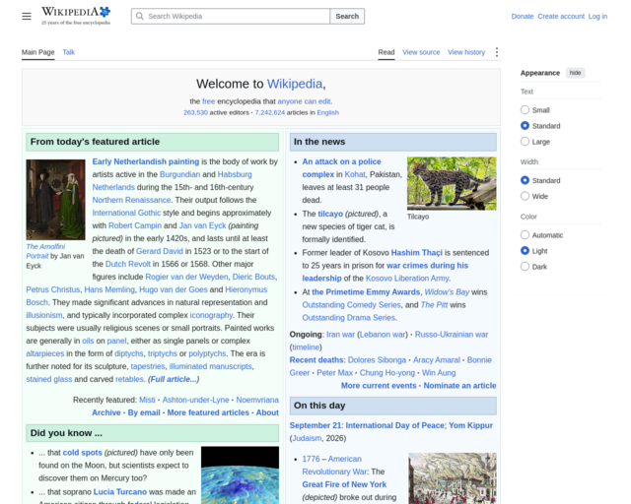This screenshot has width=631, height=504.
Task: Click the Jan van Eyck link
Action: pyautogui.click(x=202, y=225)
